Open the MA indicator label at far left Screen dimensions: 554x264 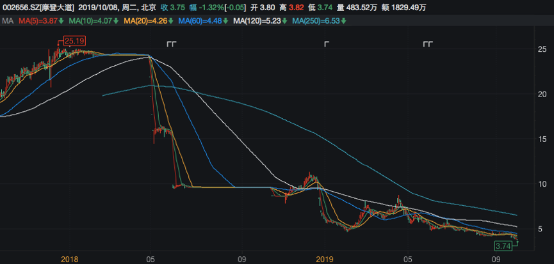pos(8,21)
